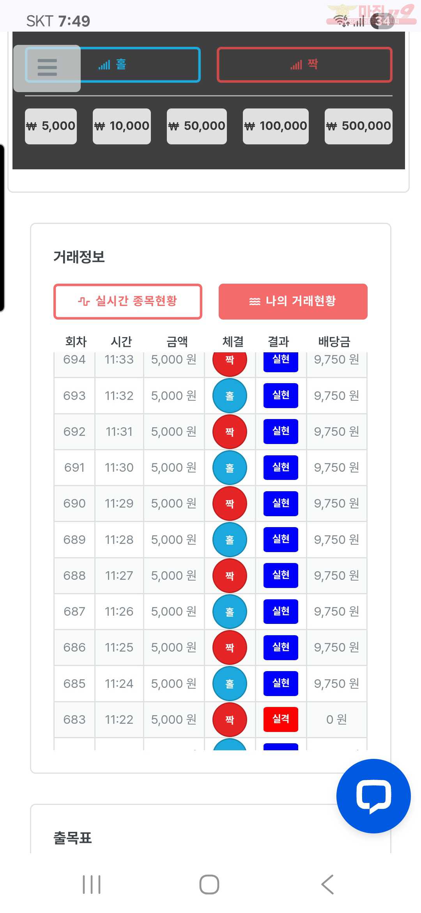
Task: Choose the ₩ 500,000 bet amount
Action: click(358, 126)
